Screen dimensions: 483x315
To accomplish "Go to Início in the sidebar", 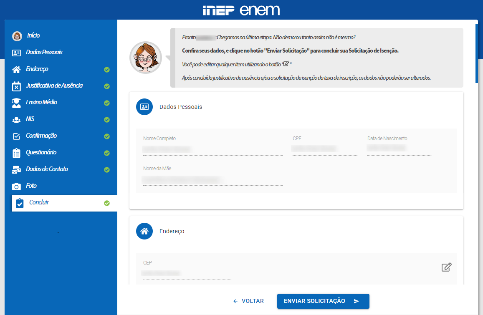I will [x=33, y=35].
